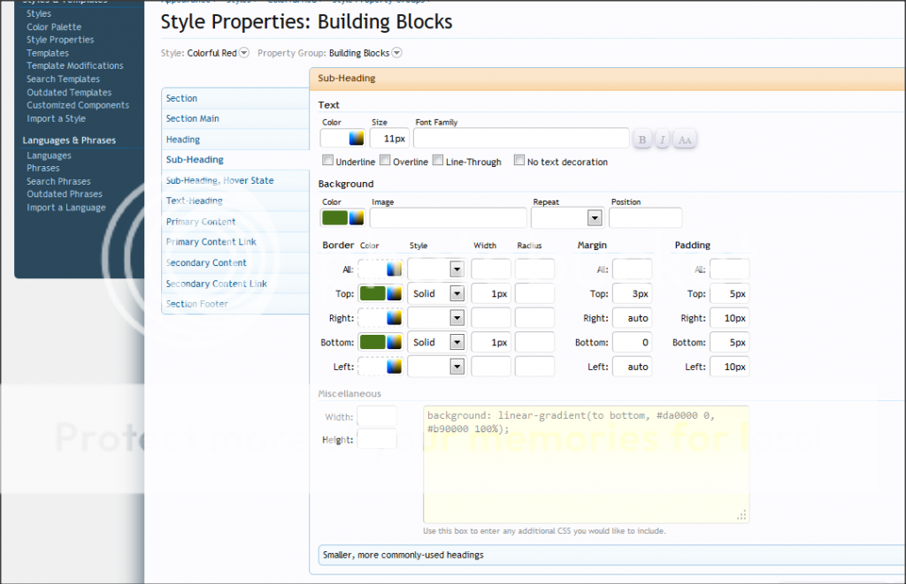Open the Color Palette sidebar link
The height and width of the screenshot is (584, 906).
[x=54, y=27]
